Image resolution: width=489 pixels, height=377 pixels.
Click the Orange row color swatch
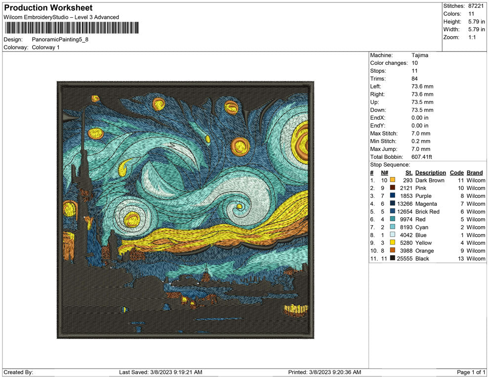point(393,250)
